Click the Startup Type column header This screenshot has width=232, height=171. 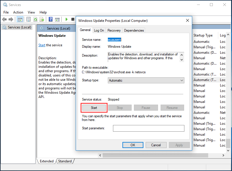click(203, 35)
